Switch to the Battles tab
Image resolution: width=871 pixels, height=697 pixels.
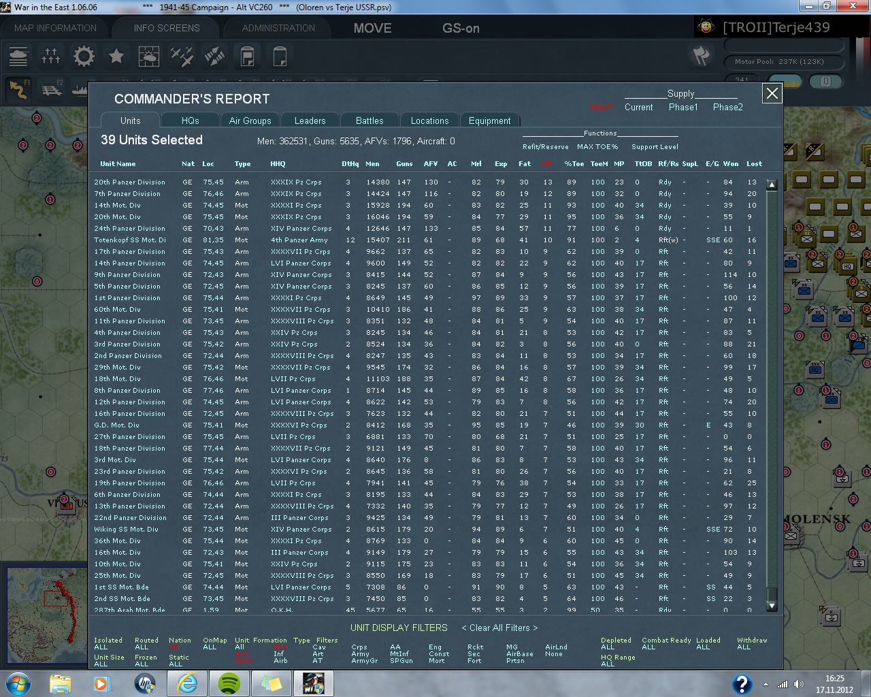coord(369,120)
